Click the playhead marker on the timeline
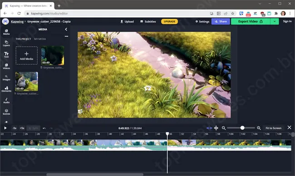 (167, 133)
